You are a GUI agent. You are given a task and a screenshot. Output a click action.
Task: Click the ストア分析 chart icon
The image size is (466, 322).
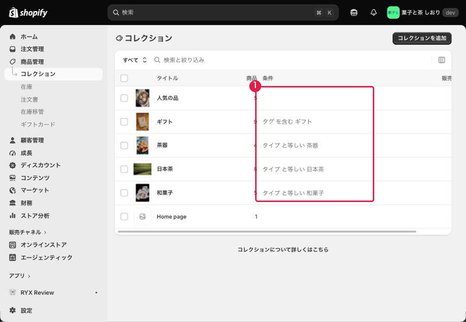pyautogui.click(x=13, y=216)
